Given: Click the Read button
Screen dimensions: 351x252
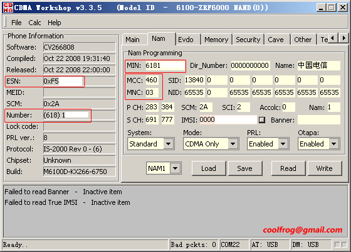Looking at the screenshot, I should click(288, 168).
